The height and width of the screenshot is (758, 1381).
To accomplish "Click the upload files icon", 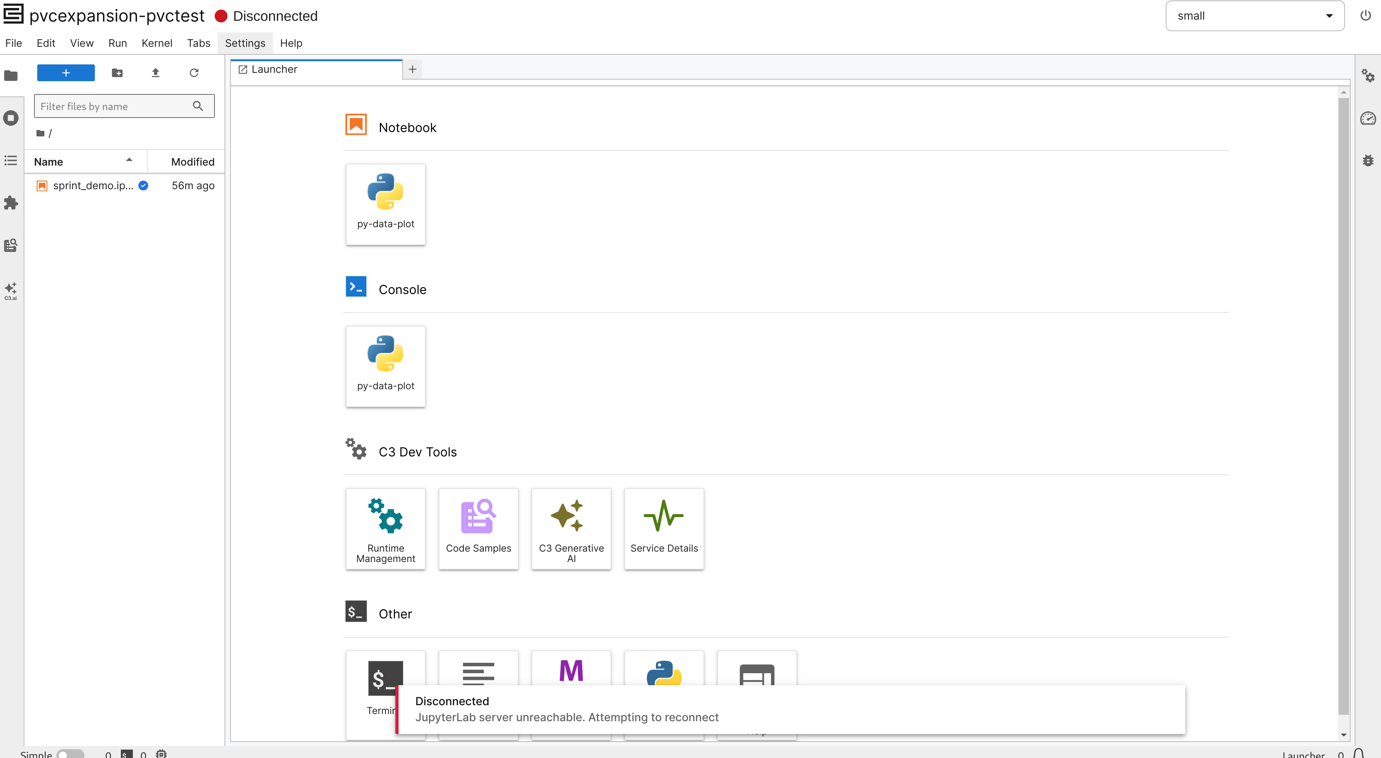I will point(156,72).
